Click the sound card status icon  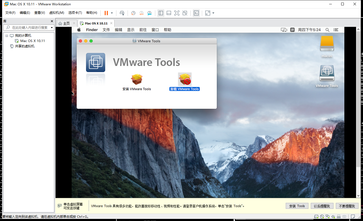(x=333, y=216)
